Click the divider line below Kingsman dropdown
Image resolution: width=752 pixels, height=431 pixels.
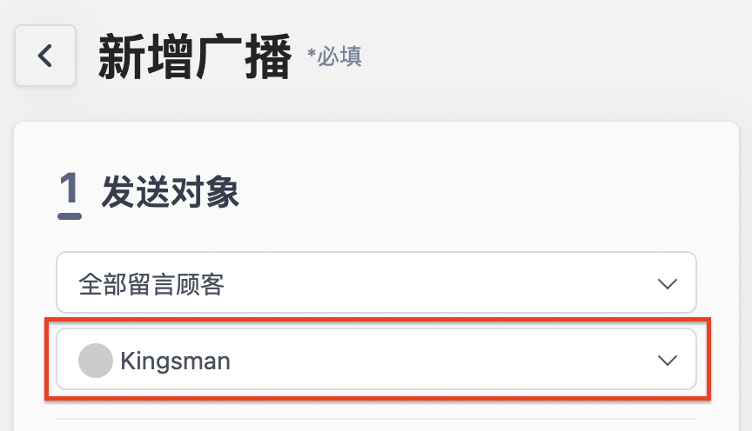point(376,419)
